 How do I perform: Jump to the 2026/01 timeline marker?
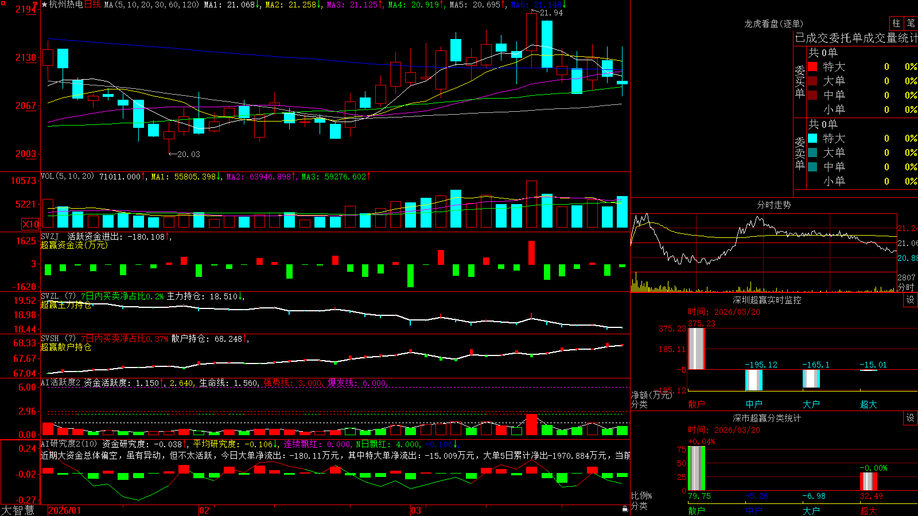click(x=65, y=510)
